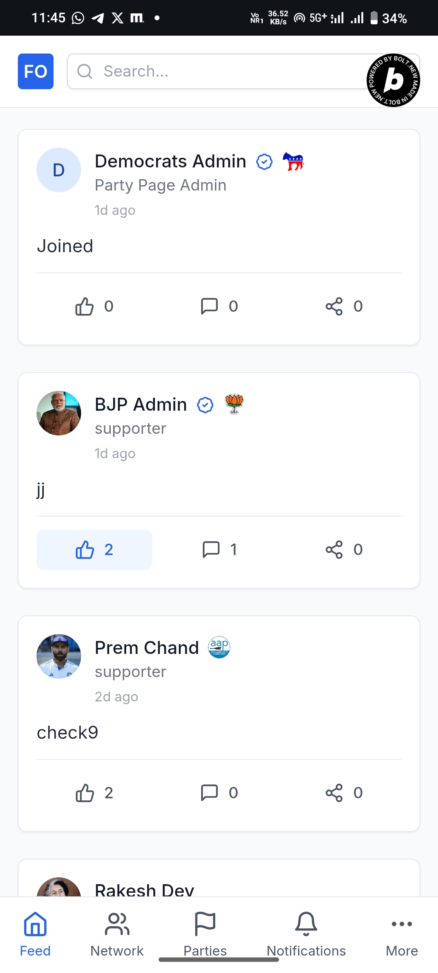Click the AAP party badge
The width and height of the screenshot is (438, 973).
tap(219, 647)
